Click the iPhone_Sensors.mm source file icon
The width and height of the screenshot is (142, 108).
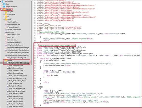(x=6, y=30)
